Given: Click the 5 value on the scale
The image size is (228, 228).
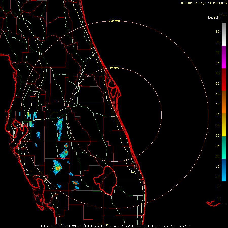Looking at the screenshot, I should 219,187.
